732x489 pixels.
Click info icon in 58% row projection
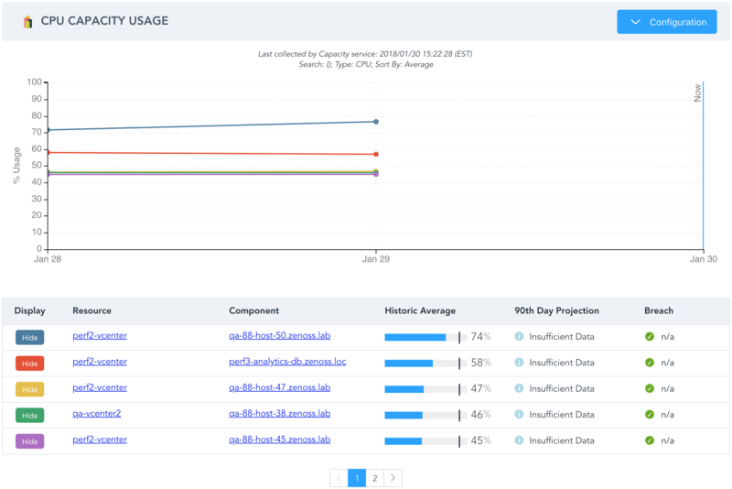tap(519, 362)
